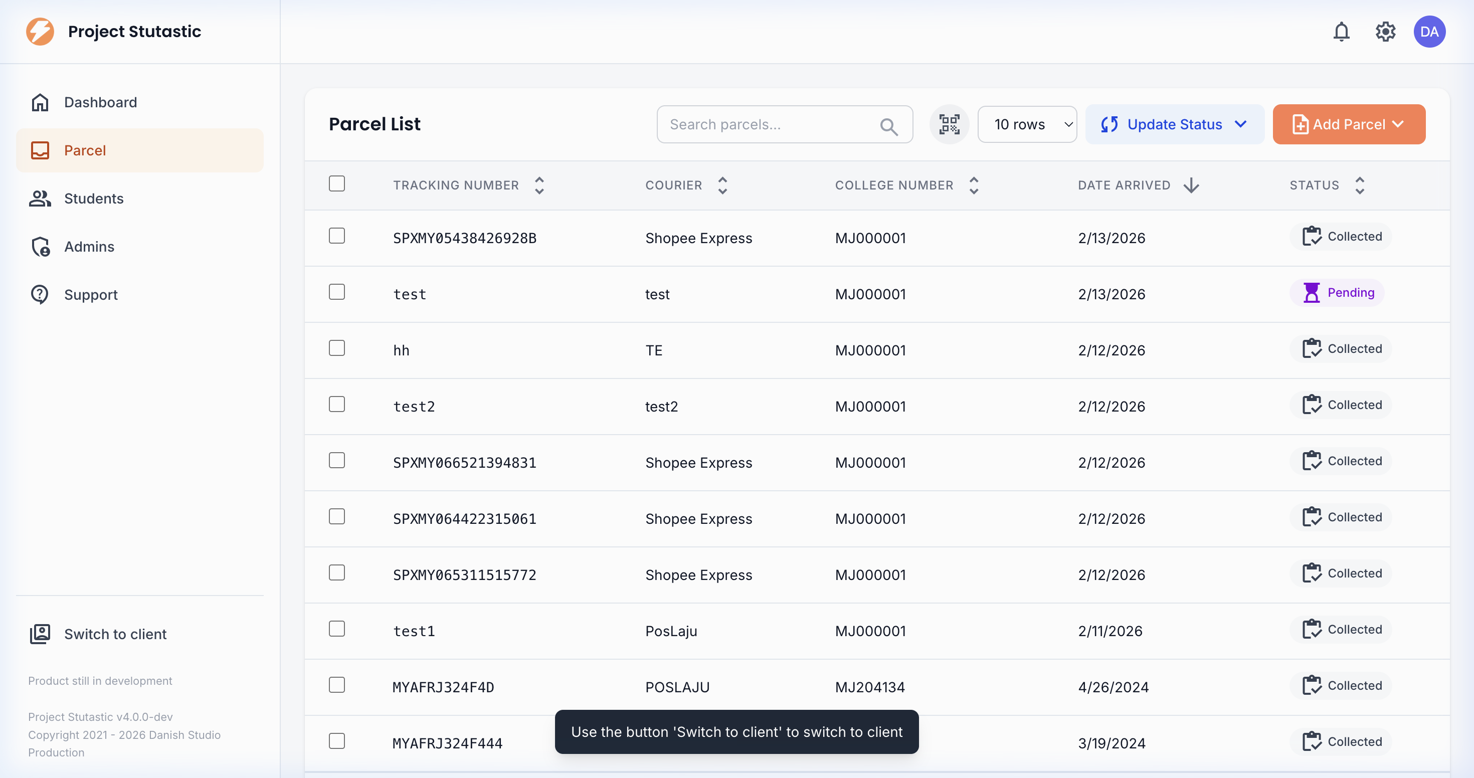Expand the Update Status dropdown
The width and height of the screenshot is (1474, 778).
coord(1174,124)
